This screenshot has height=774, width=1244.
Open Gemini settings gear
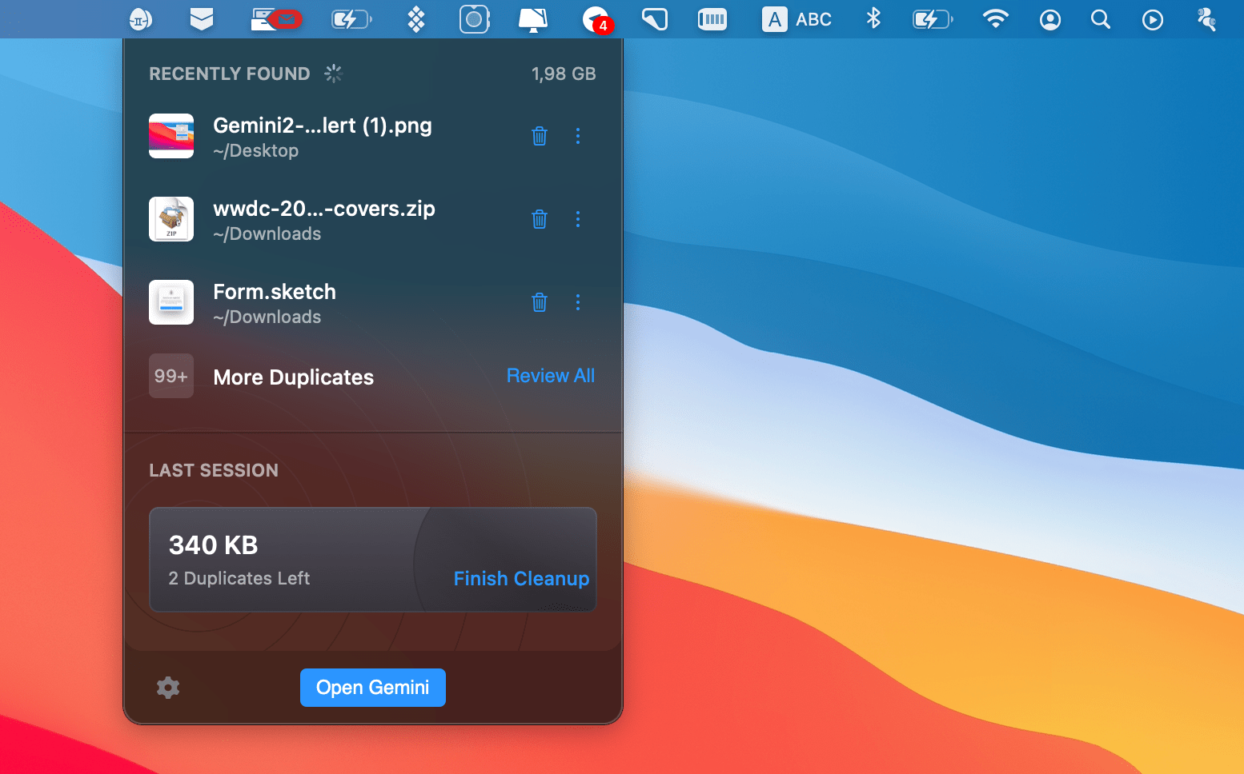(x=168, y=688)
